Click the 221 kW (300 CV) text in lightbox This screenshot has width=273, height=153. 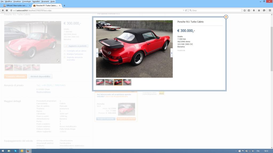185,44
